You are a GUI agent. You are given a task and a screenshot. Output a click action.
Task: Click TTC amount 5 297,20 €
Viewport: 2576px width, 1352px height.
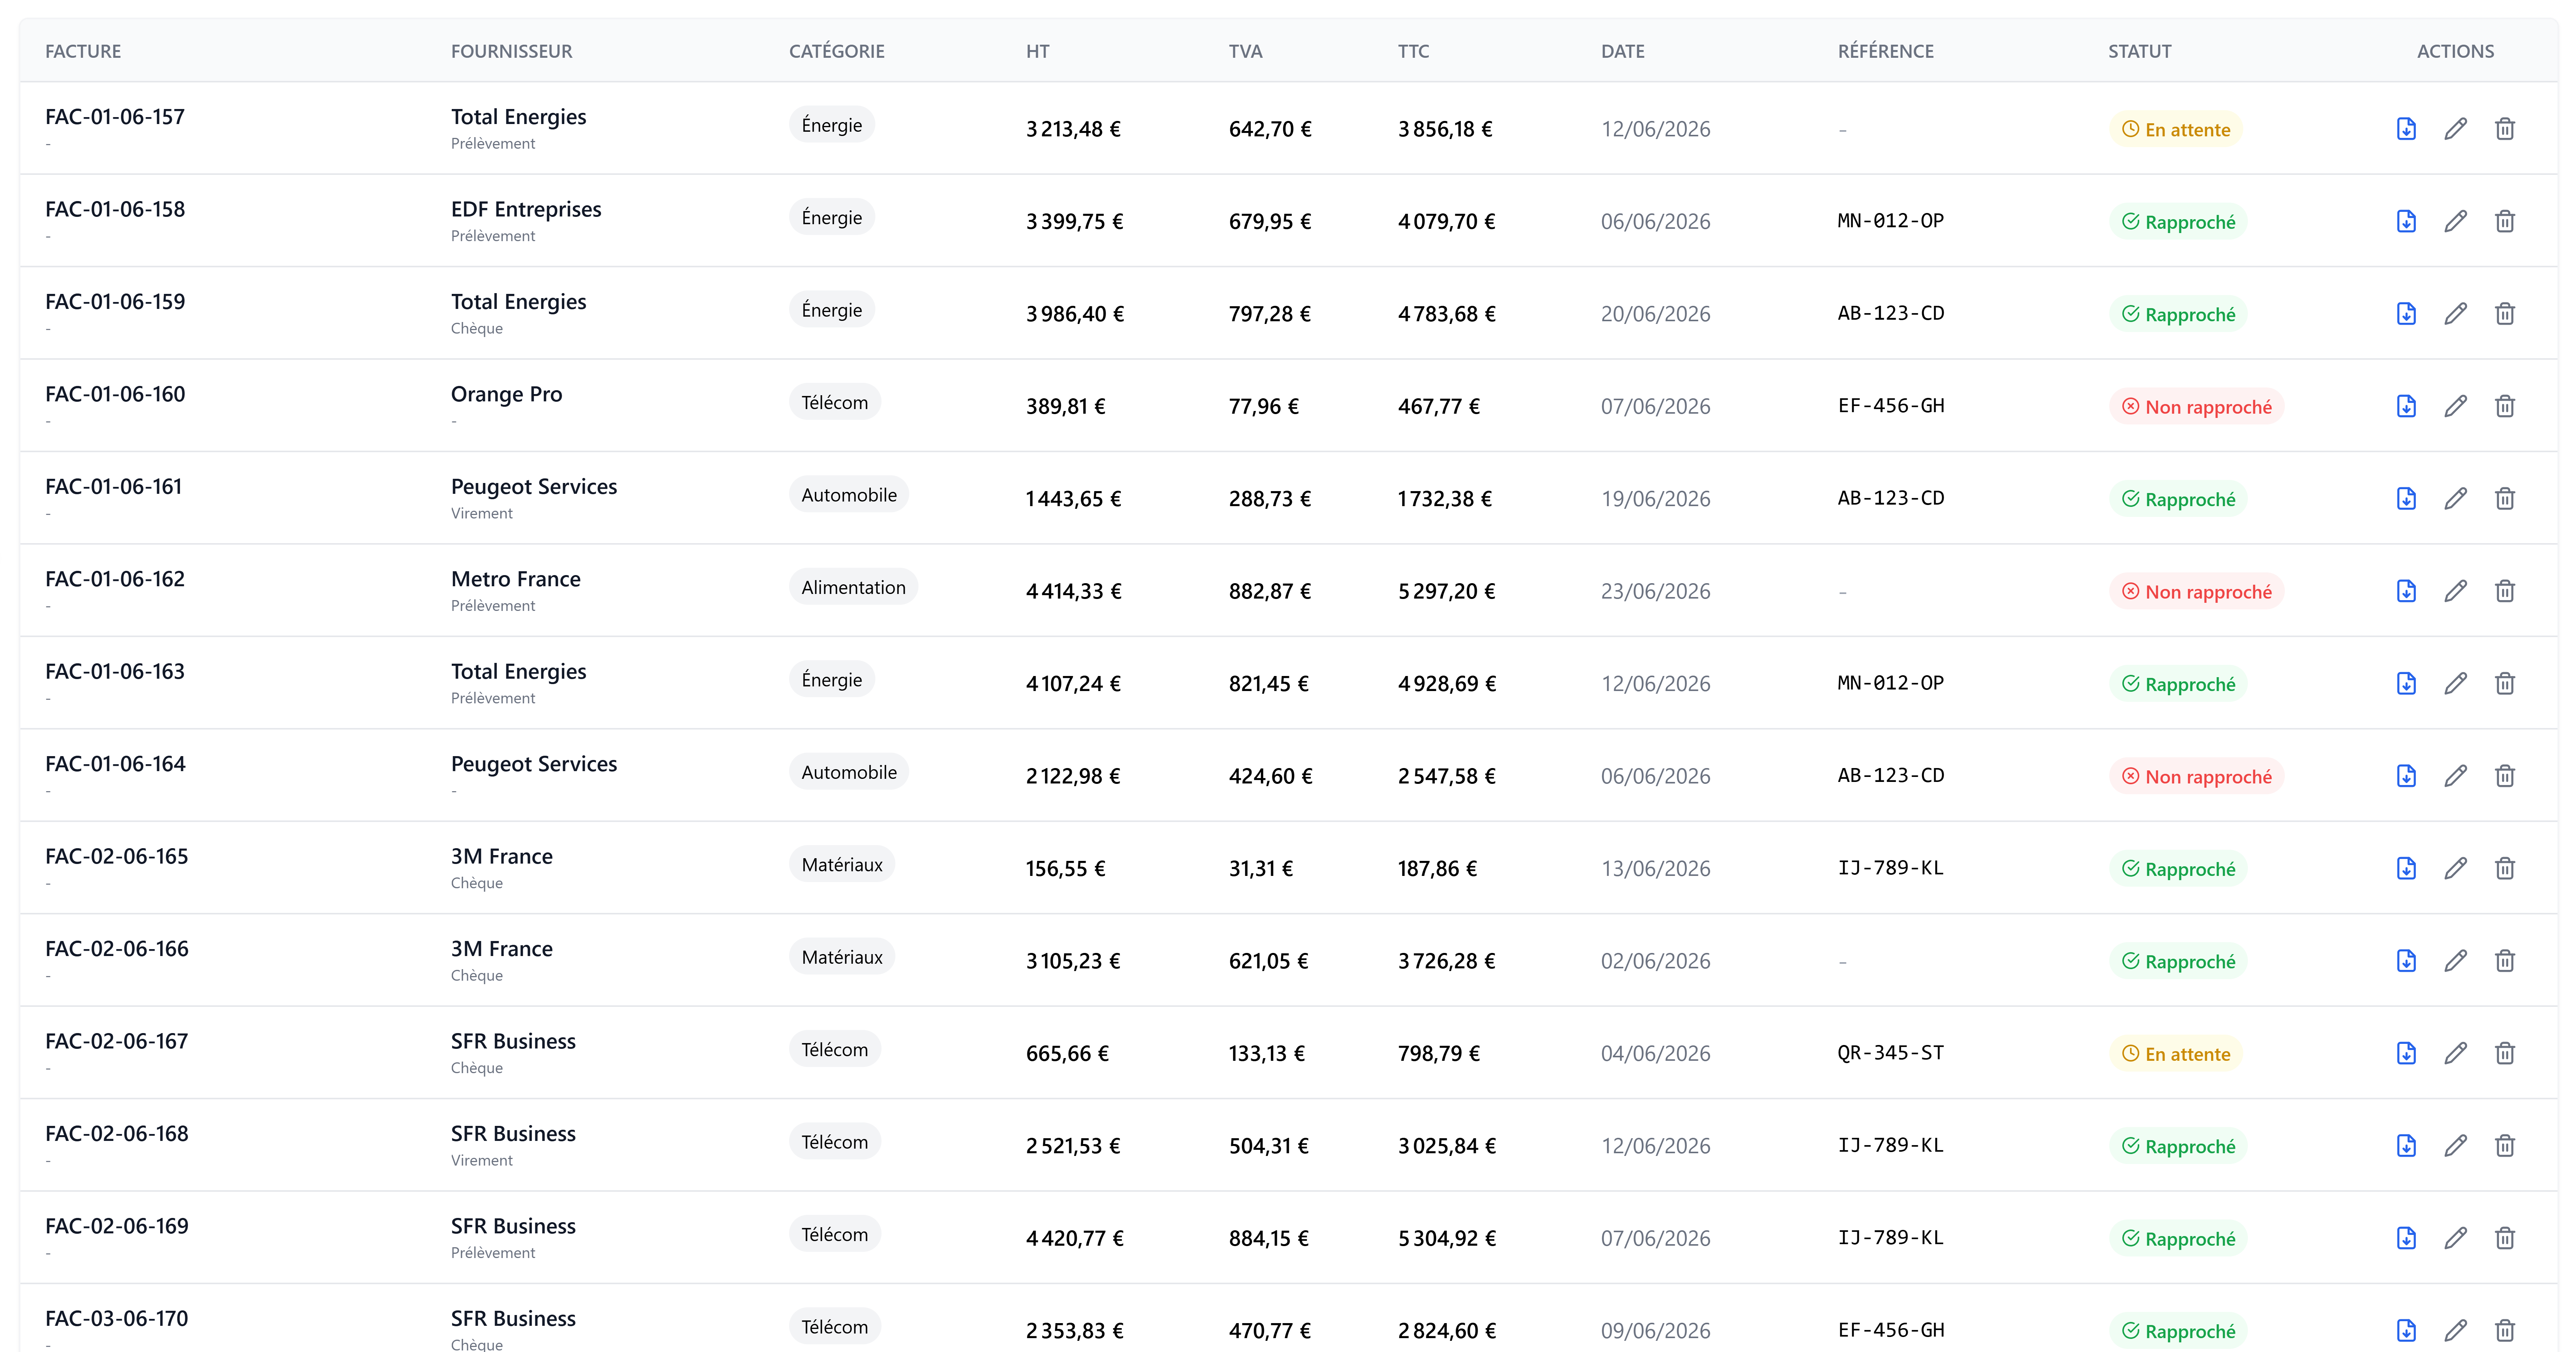(1446, 592)
